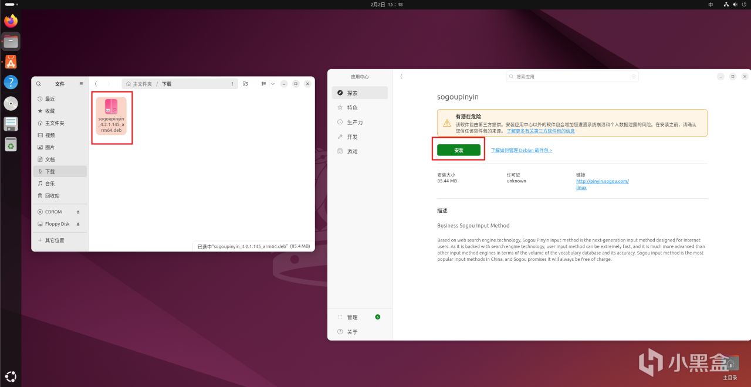Viewport: 751px width, 387px height.
Task: Open CDROM in the Files sidebar
Action: pyautogui.click(x=53, y=212)
